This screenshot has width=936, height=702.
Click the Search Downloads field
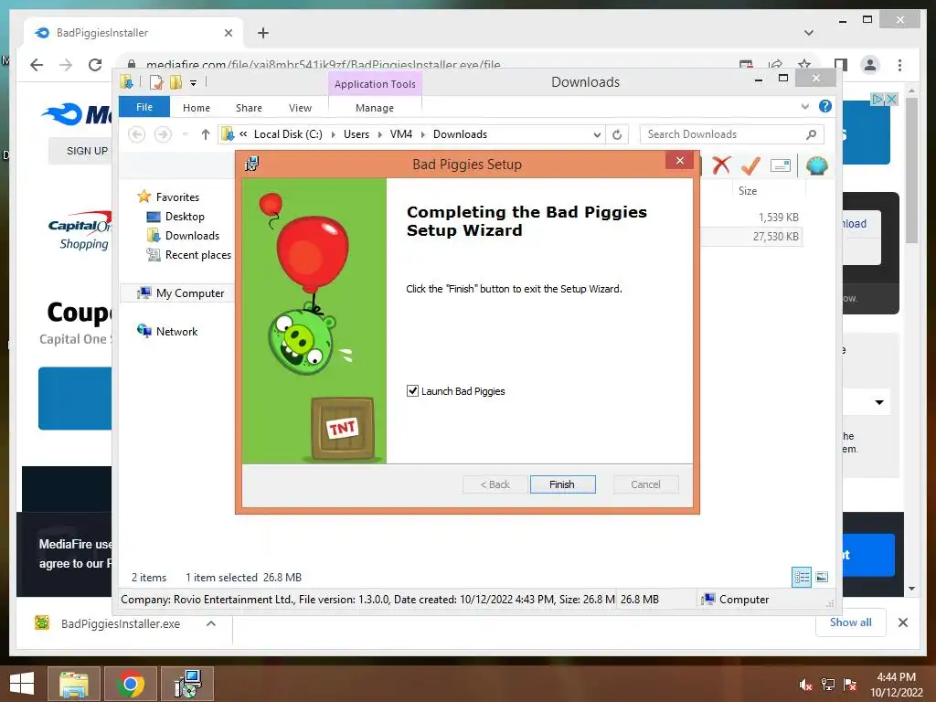(x=731, y=134)
